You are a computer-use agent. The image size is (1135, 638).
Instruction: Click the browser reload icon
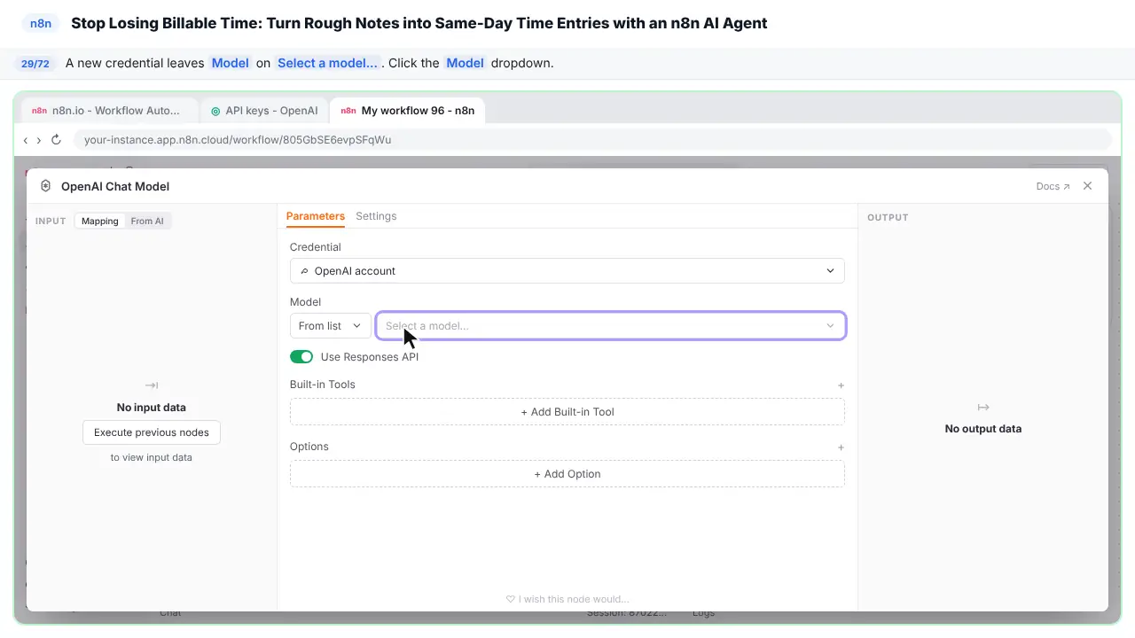pyautogui.click(x=56, y=140)
